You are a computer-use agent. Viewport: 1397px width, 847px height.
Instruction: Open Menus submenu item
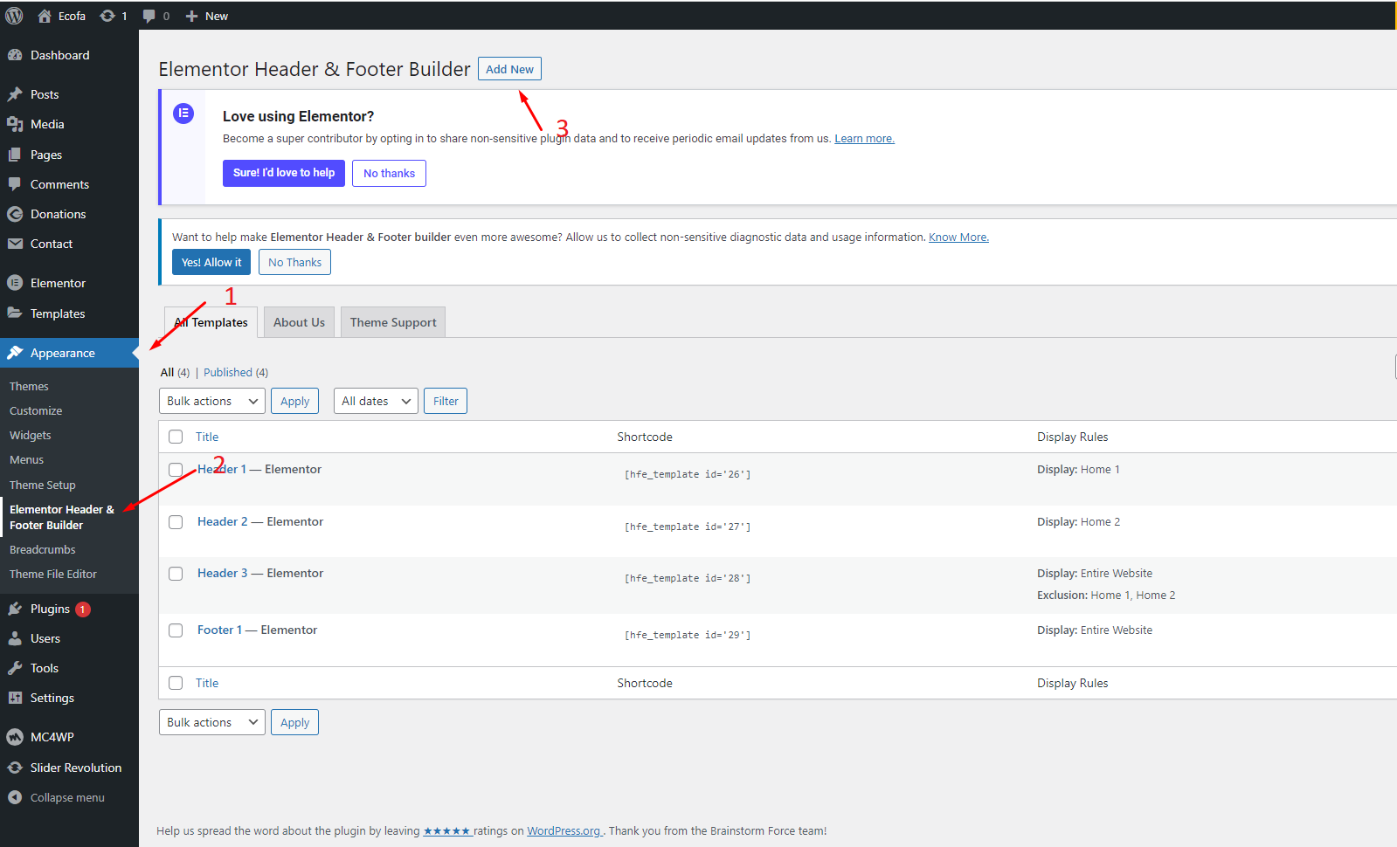(26, 459)
